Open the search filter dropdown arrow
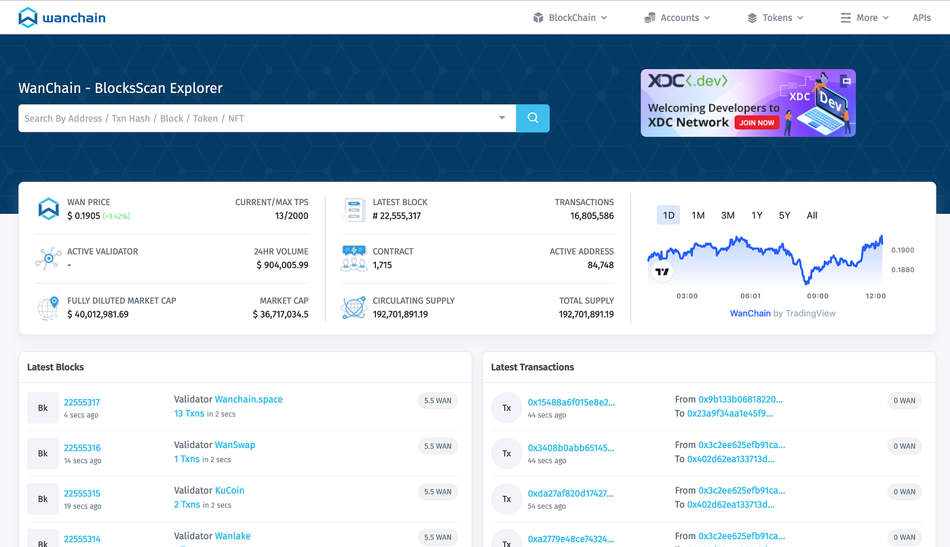This screenshot has width=950, height=547. pyautogui.click(x=502, y=118)
